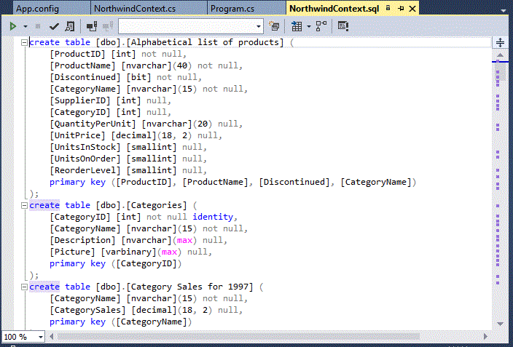The image size is (513, 347).
Task: Run the SQL script with the green Execute arrow
Action: [x=13, y=26]
